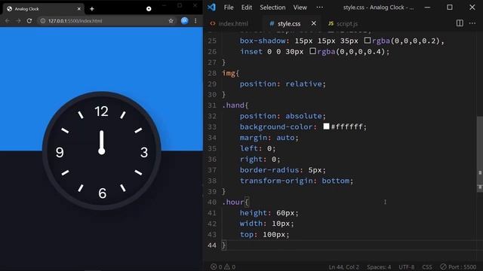Click the media indicator dot in the browser title bar
The image size is (483, 271).
tap(149, 9)
